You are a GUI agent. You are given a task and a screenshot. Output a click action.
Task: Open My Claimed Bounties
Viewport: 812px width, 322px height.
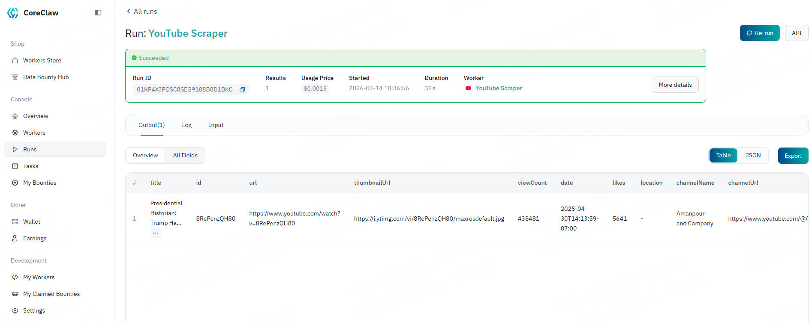click(x=51, y=294)
